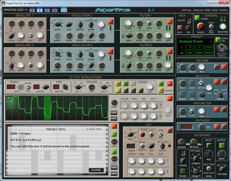The height and width of the screenshot is (181, 231).
Task: Click the tooltips question mark icon
Action: point(197,18)
